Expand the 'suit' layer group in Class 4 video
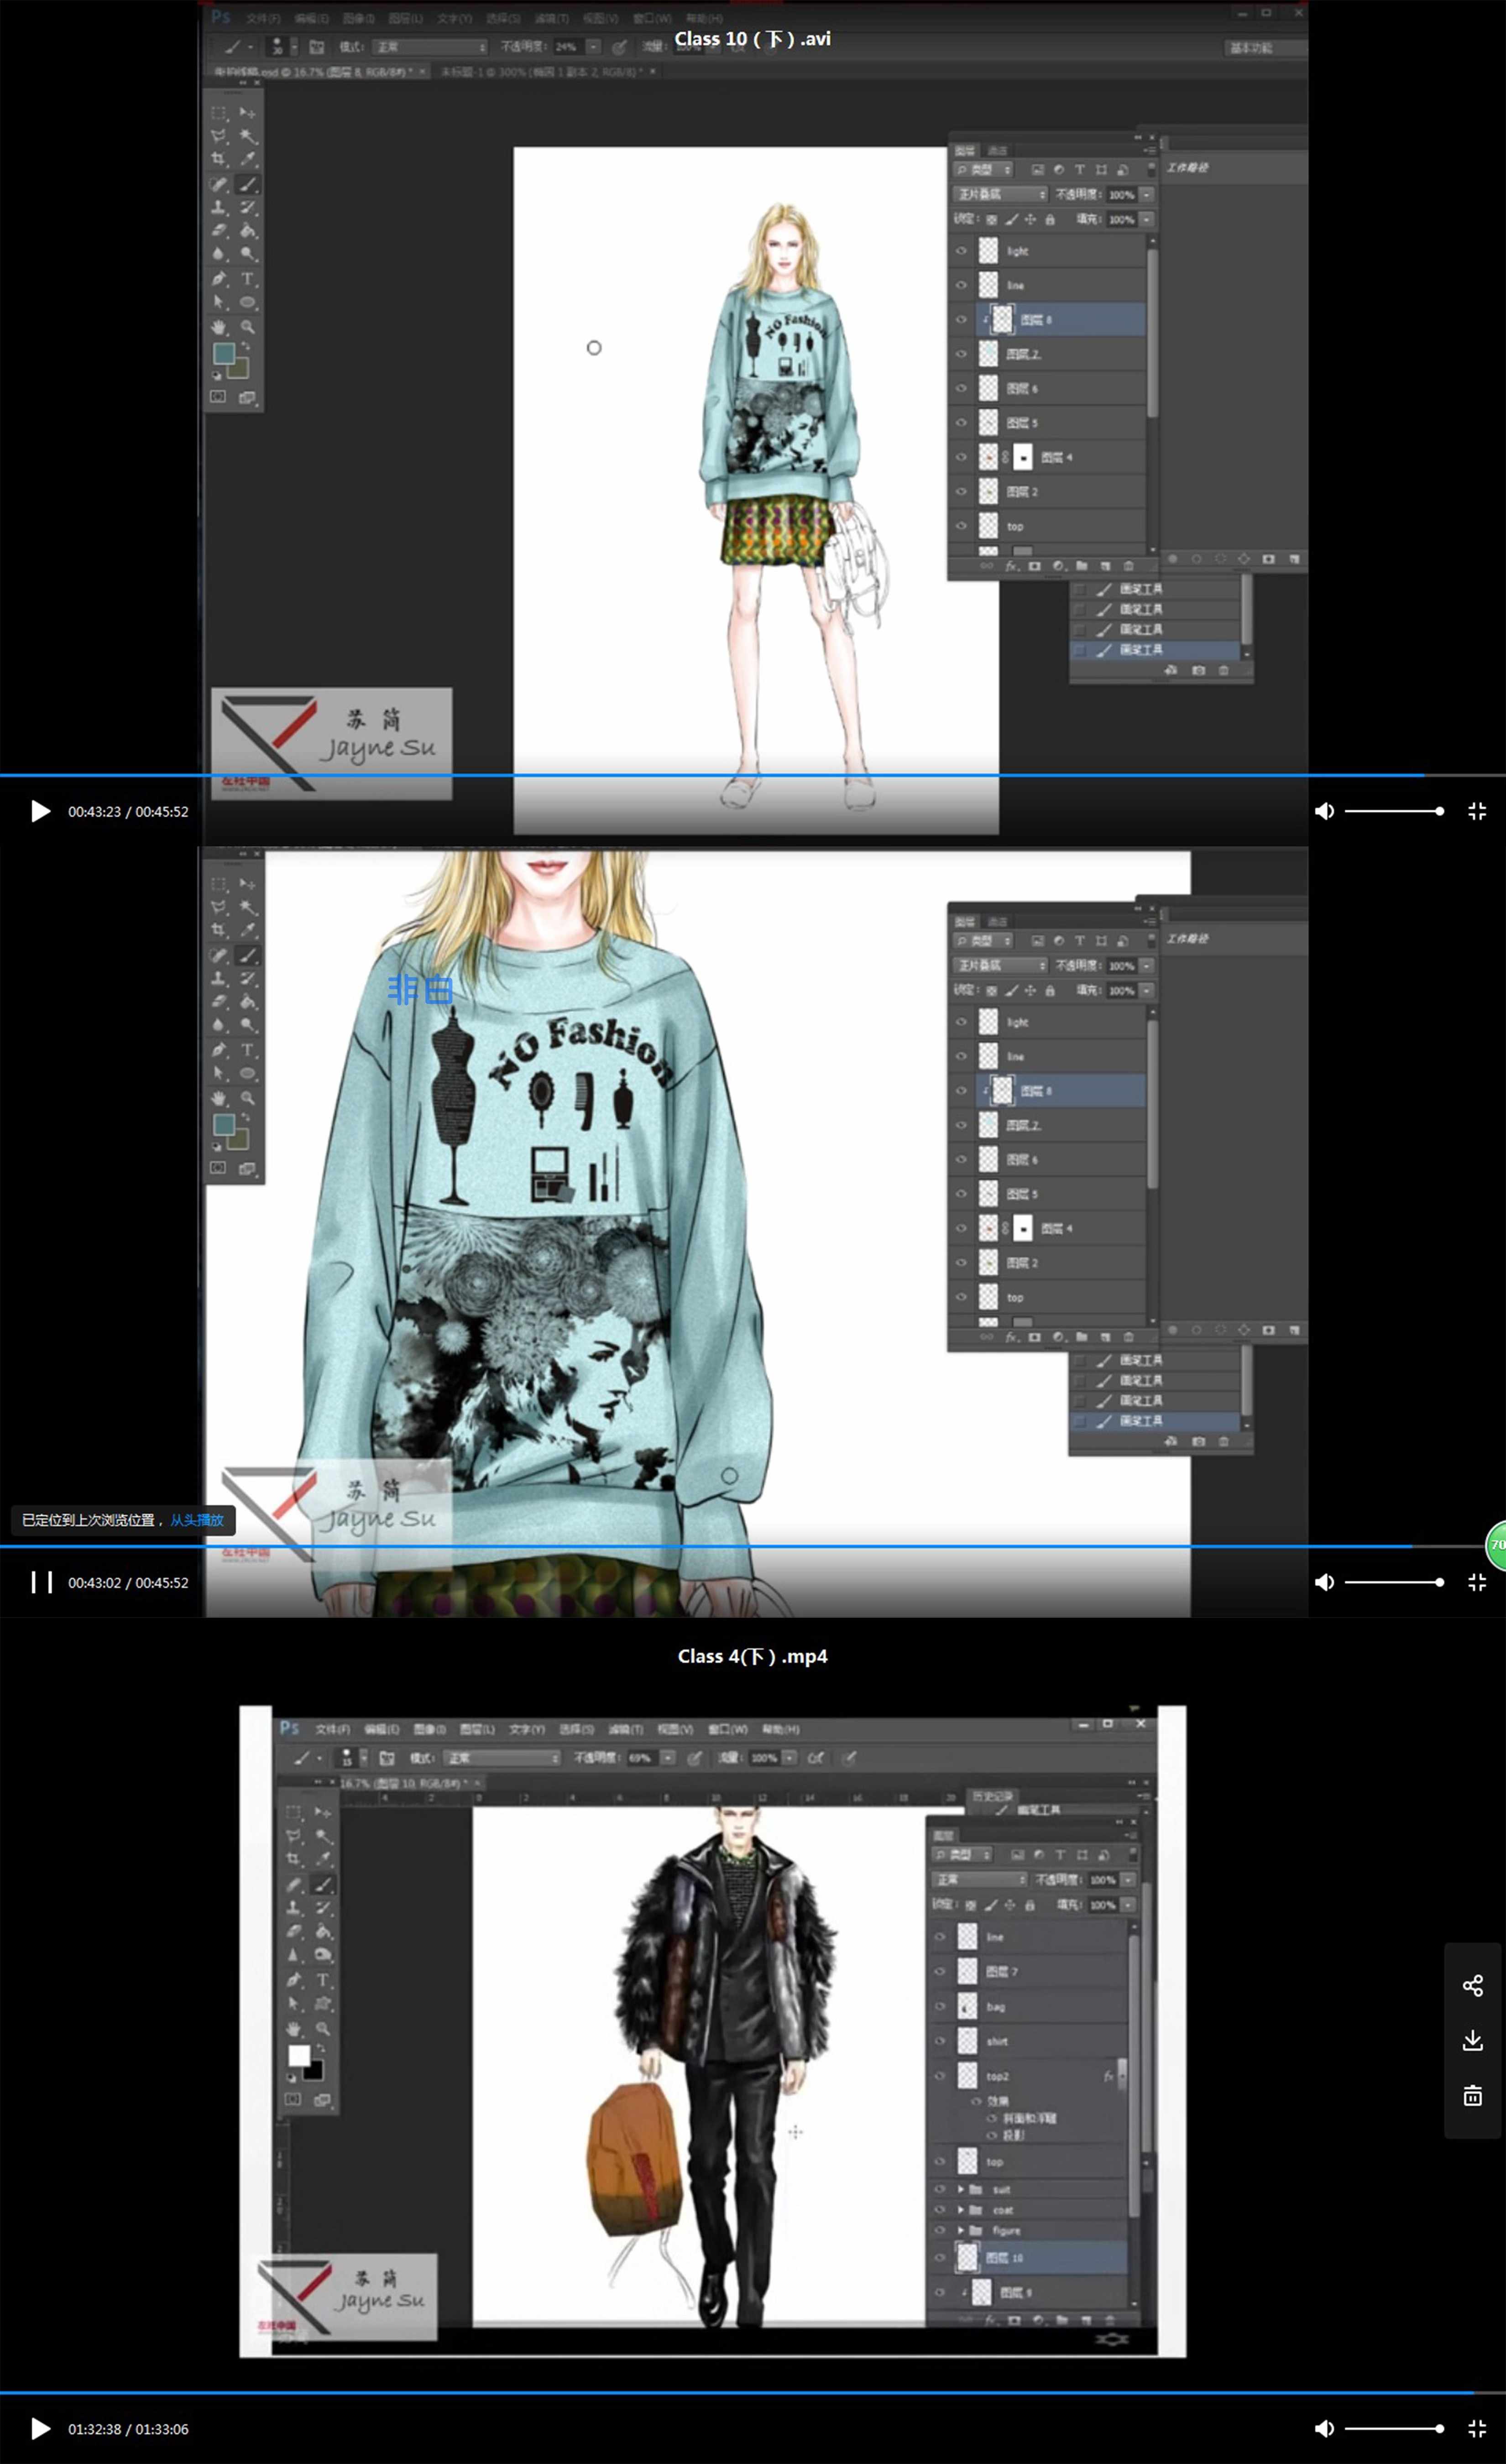1506x2464 pixels. (961, 2189)
